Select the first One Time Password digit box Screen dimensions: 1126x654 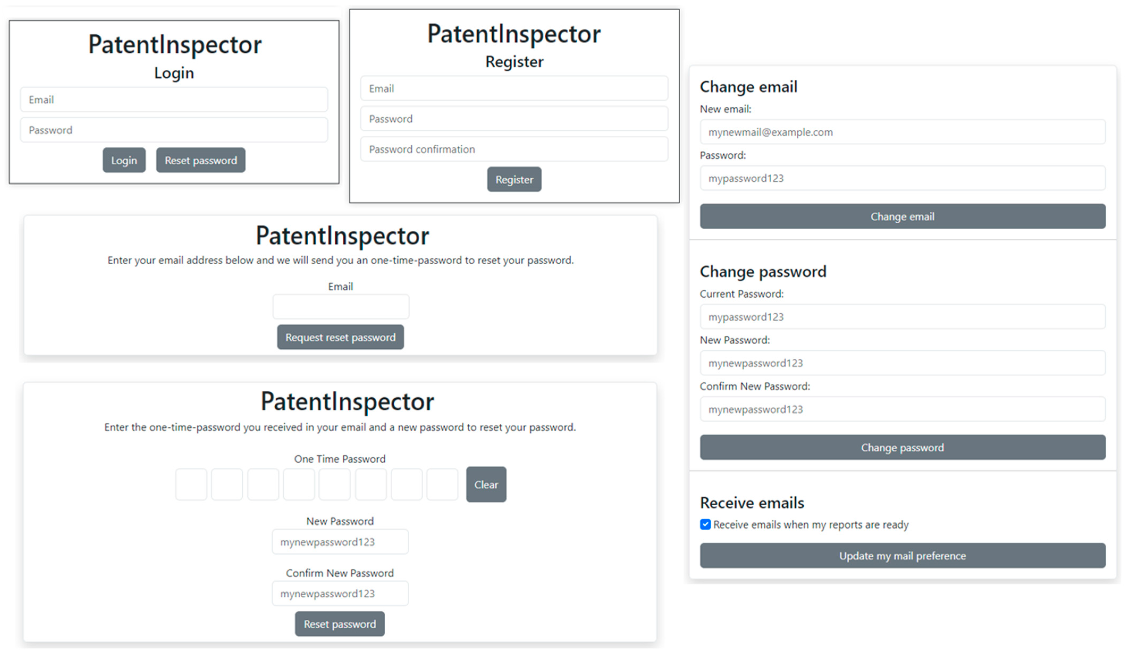point(191,484)
